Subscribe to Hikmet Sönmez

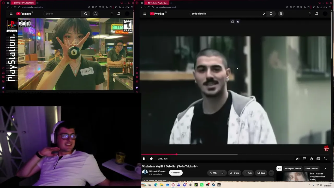[176, 173]
